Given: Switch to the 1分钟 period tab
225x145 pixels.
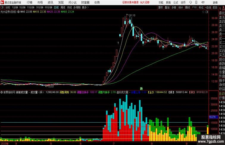Looking at the screenshot, I should (x=15, y=7).
